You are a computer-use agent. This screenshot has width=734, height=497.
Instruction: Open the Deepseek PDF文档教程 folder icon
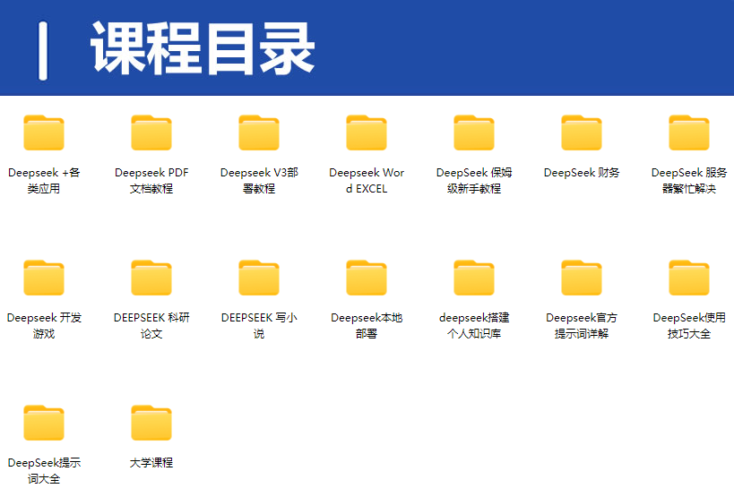(x=151, y=133)
